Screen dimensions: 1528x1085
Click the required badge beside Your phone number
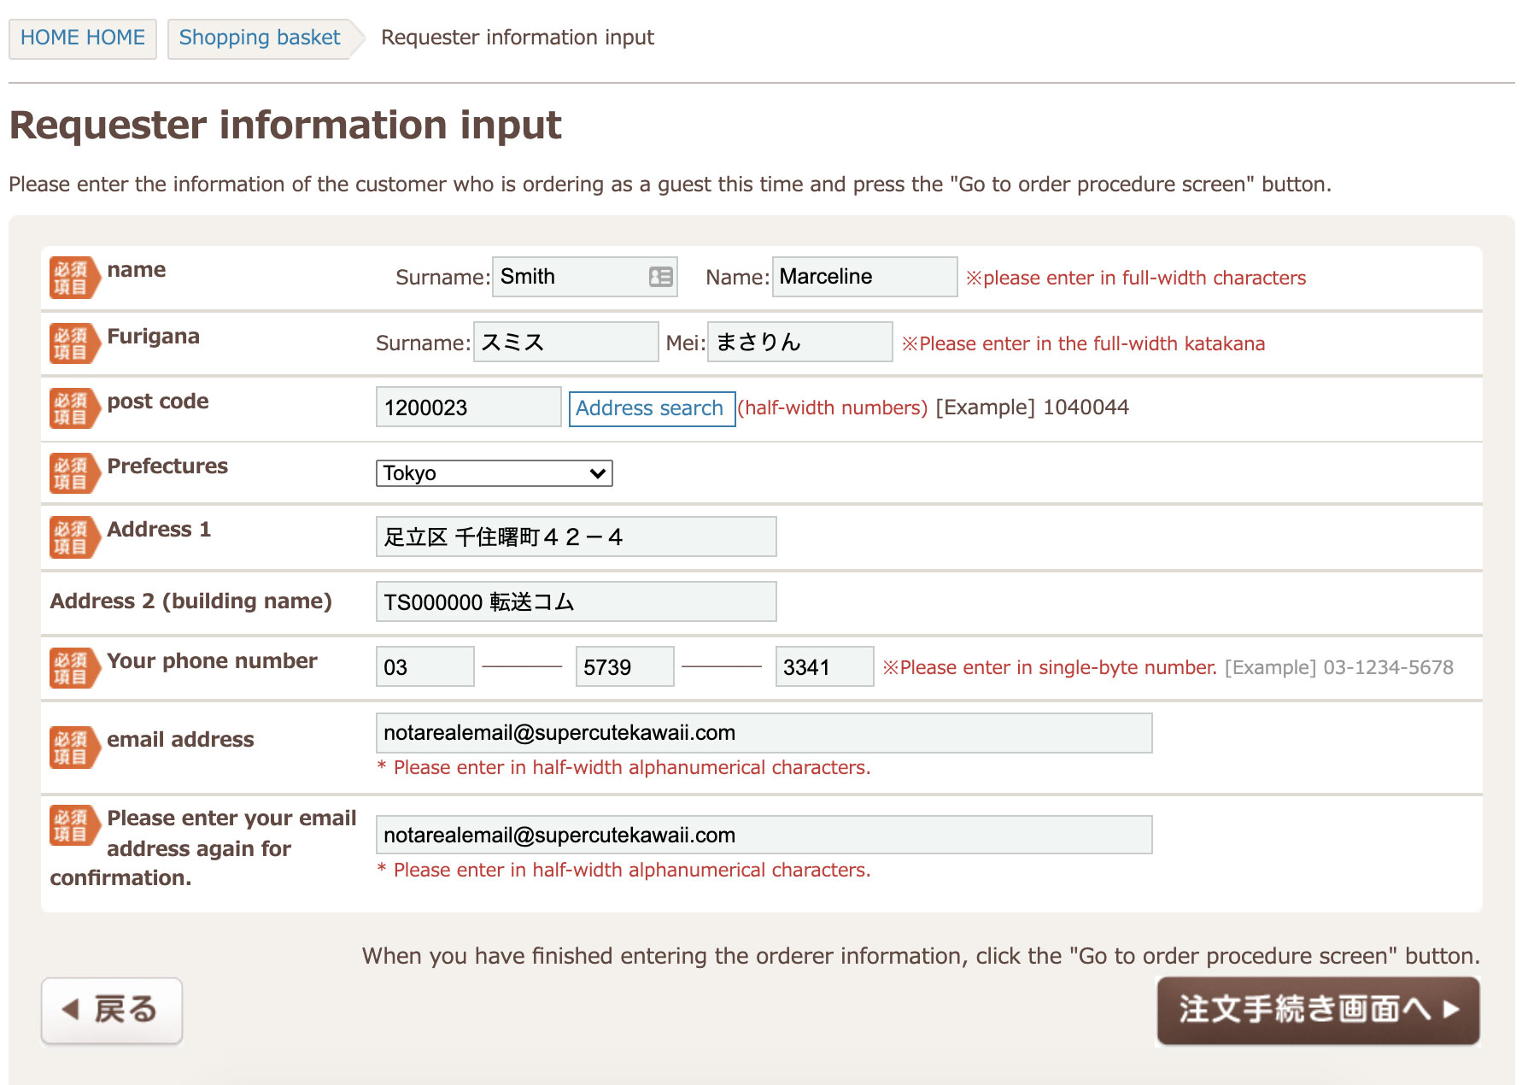(x=73, y=668)
